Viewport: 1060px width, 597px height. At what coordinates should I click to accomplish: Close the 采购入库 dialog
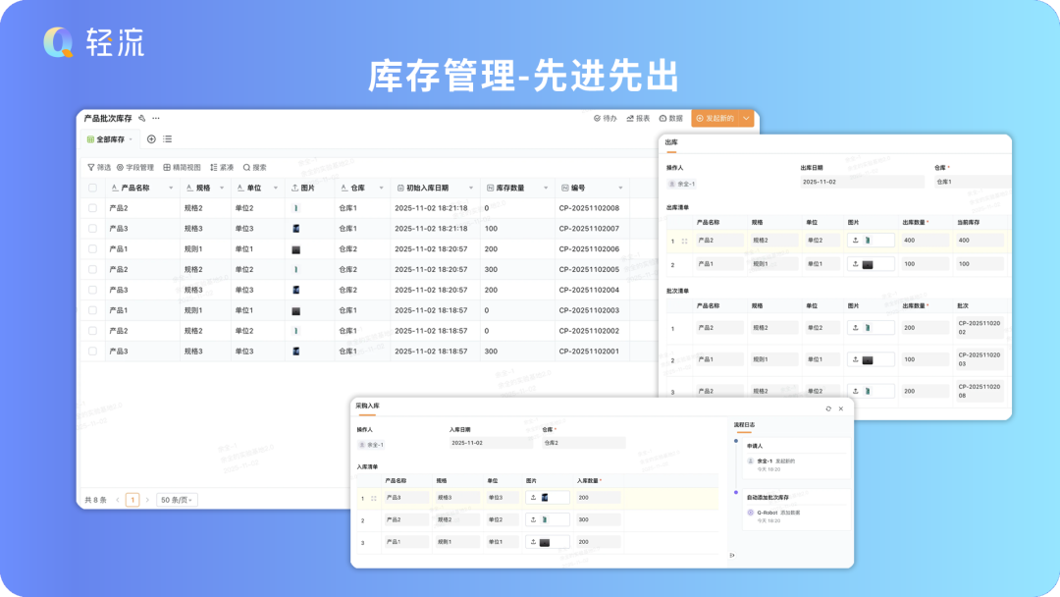[841, 408]
